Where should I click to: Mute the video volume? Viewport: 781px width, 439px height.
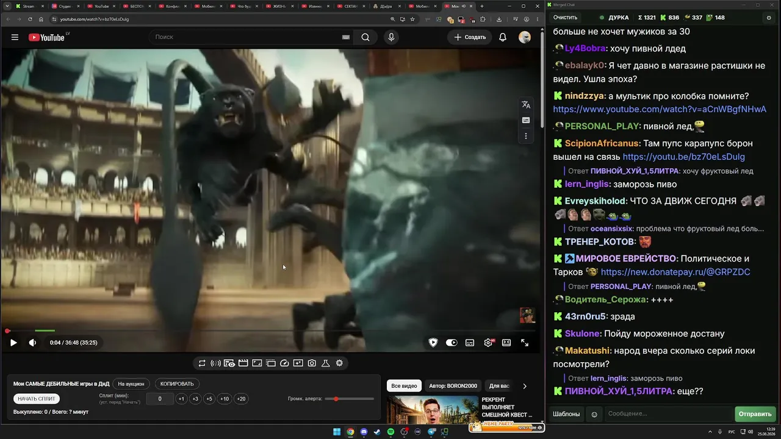coord(32,343)
